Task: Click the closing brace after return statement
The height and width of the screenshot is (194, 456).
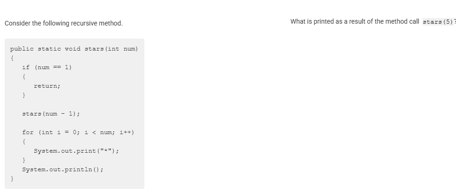Action: click(24, 95)
